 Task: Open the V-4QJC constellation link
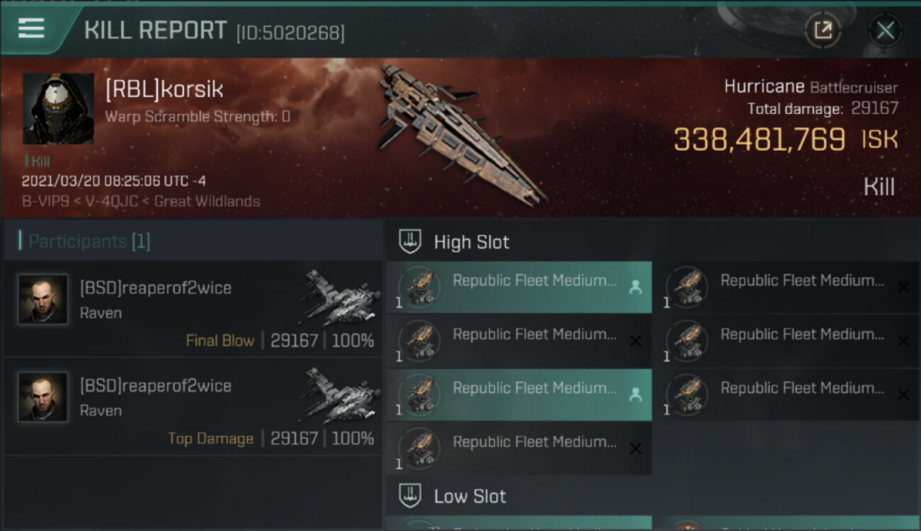point(112,201)
